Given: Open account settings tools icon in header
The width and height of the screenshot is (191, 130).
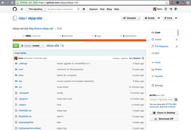Looking at the screenshot, I should click(171, 9).
